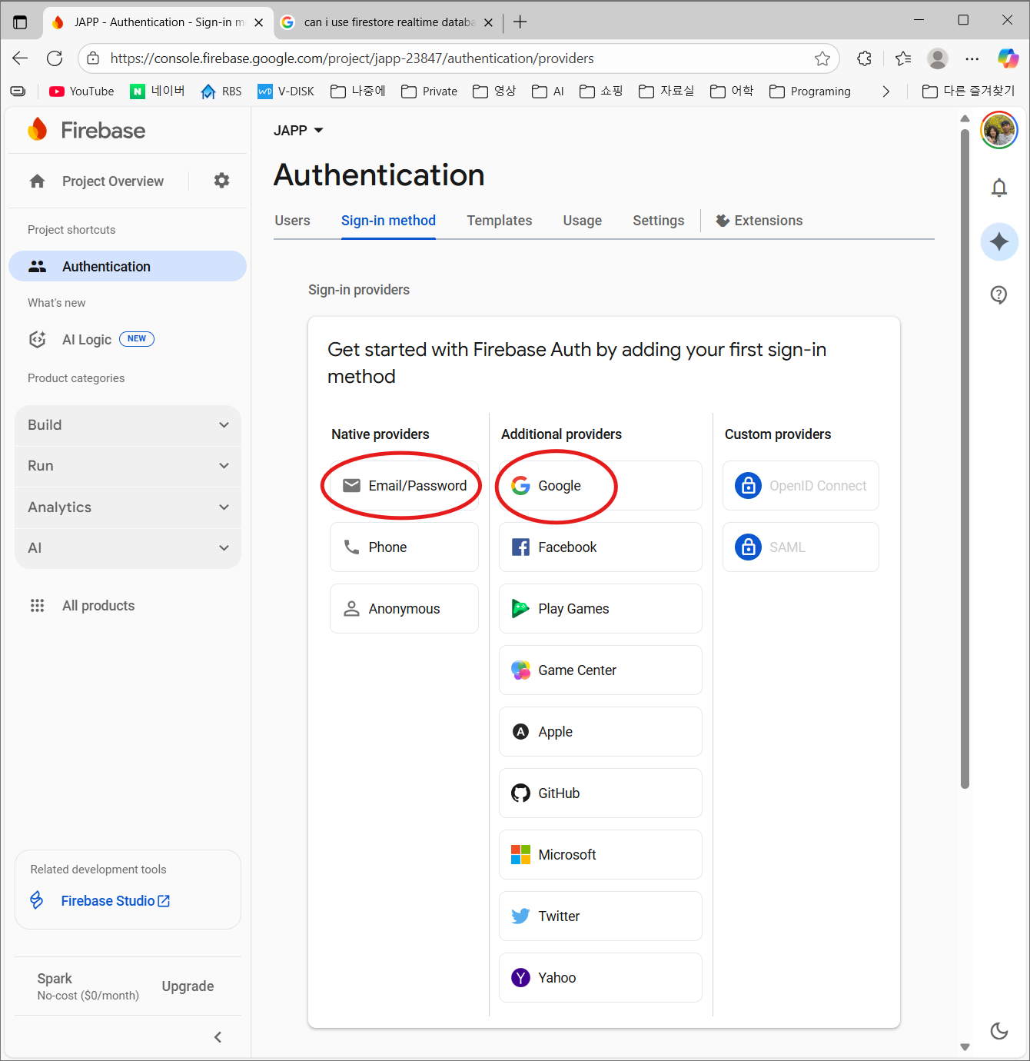
Task: Switch to the Settings tab
Action: pos(659,221)
